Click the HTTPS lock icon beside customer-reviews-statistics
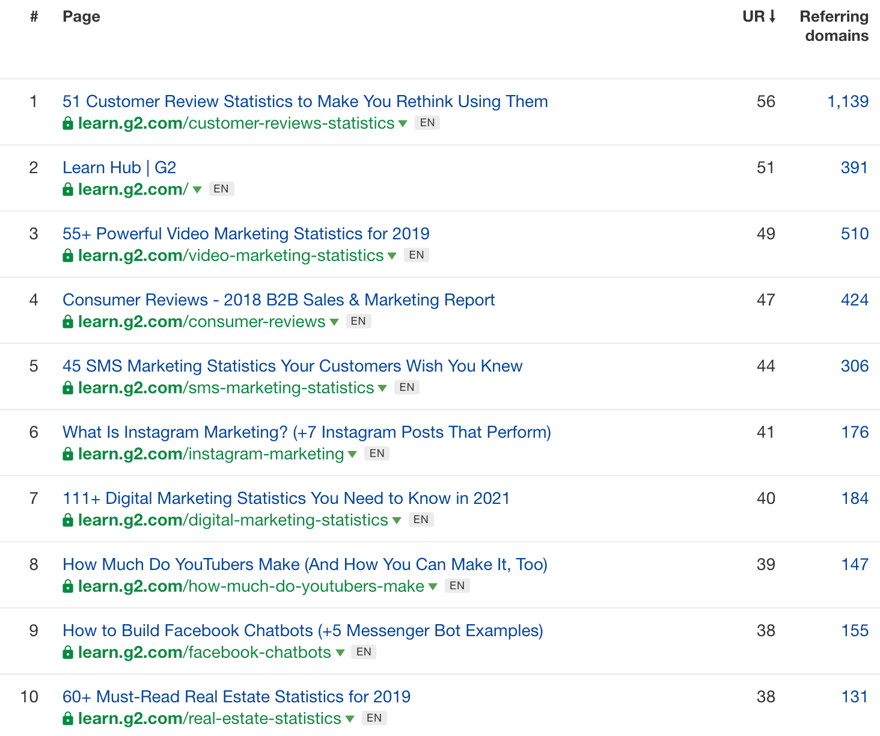The height and width of the screenshot is (736, 880). (67, 123)
